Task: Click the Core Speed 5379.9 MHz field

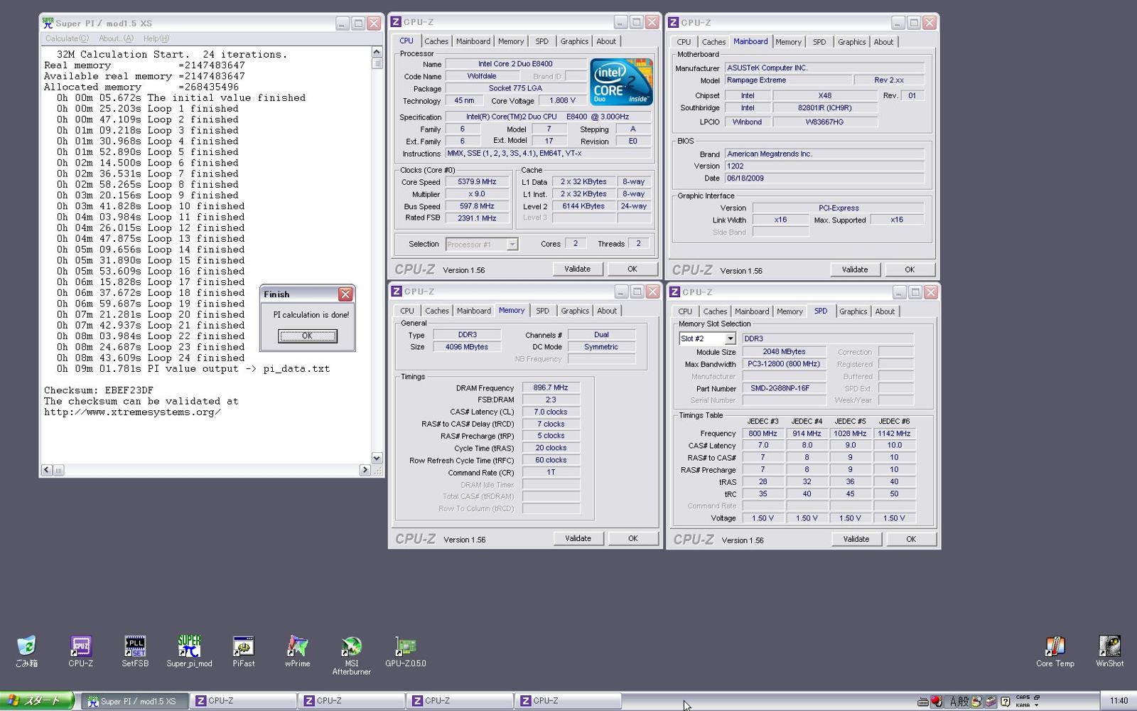Action: tap(477, 182)
